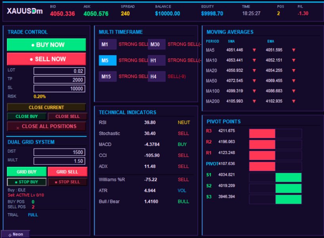The width and height of the screenshot is (324, 238).
Task: Click the TRIAL status FULL
Action: click(x=33, y=215)
